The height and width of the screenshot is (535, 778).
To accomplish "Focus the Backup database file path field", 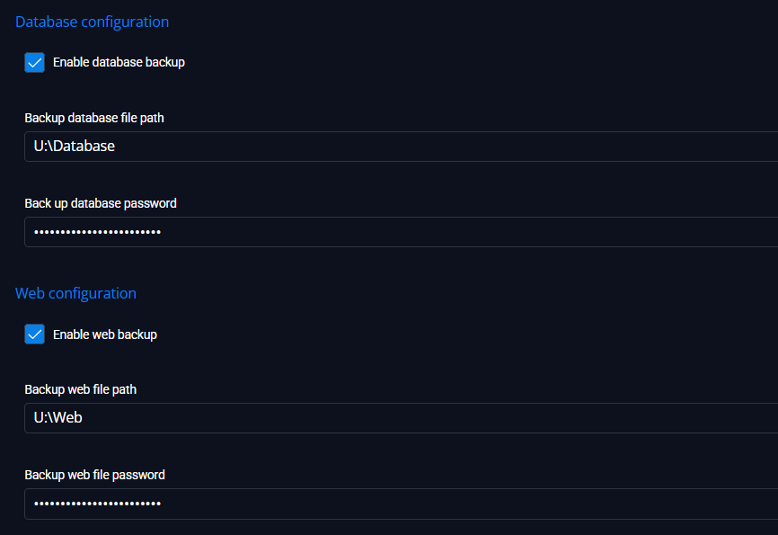I will (401, 147).
